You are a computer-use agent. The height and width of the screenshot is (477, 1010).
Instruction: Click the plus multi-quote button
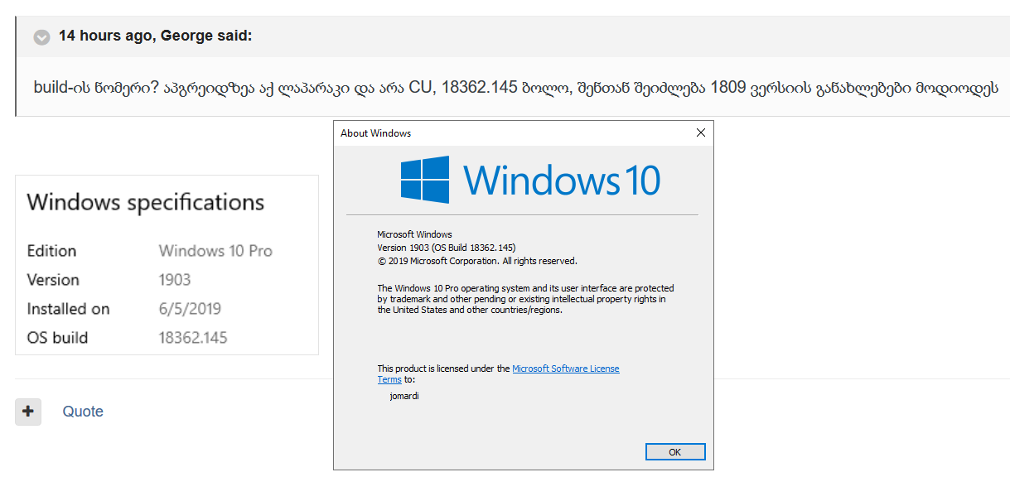pyautogui.click(x=28, y=412)
